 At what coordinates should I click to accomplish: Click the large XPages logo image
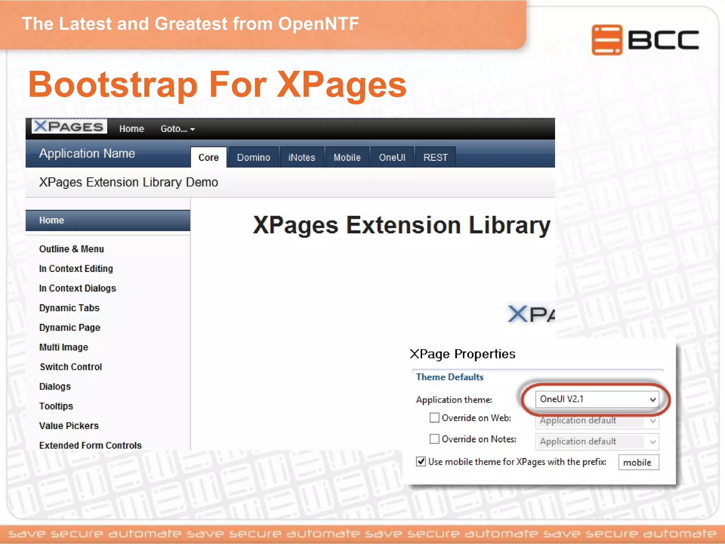531,314
